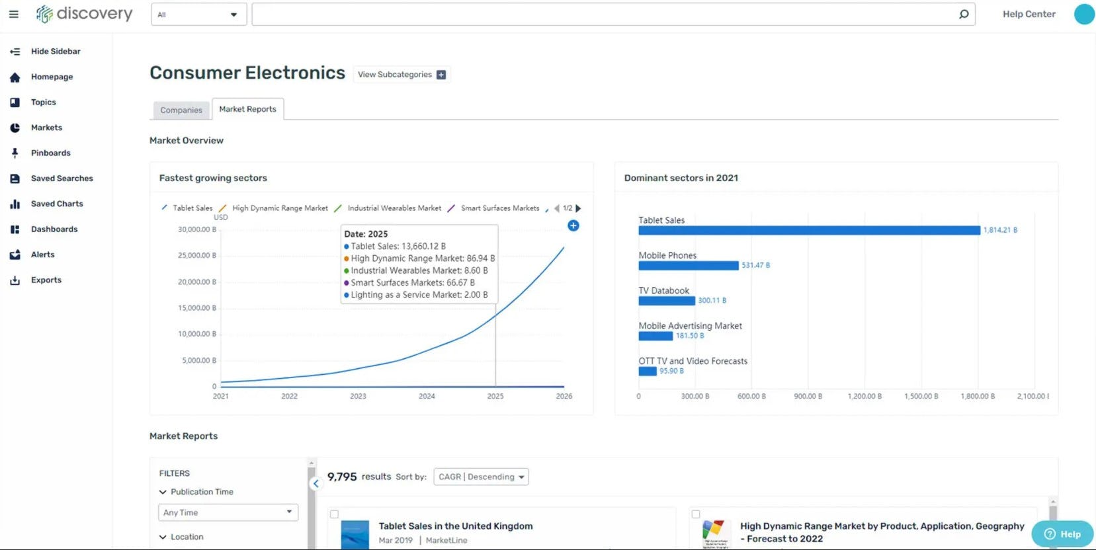
Task: Click the Saved Charts bar icon
Action: click(x=15, y=204)
